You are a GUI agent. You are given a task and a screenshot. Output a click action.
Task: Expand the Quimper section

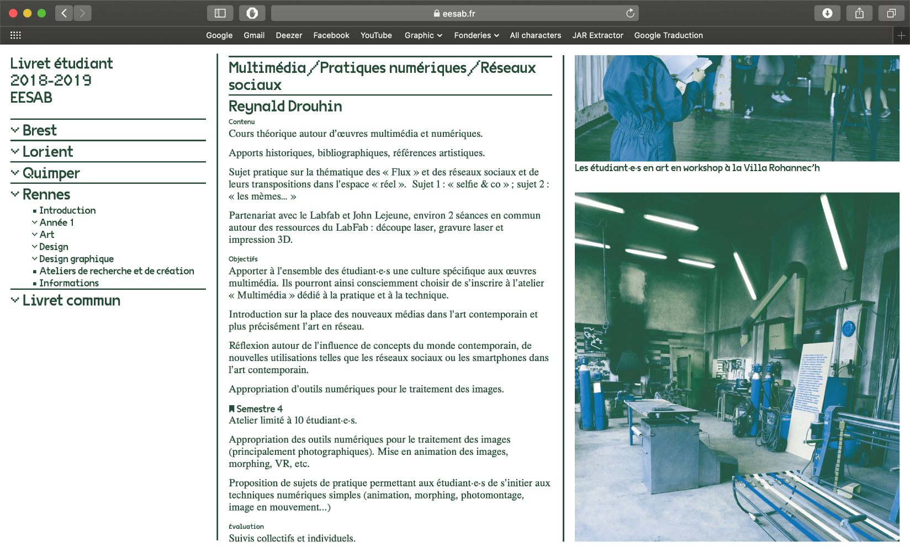(x=51, y=173)
